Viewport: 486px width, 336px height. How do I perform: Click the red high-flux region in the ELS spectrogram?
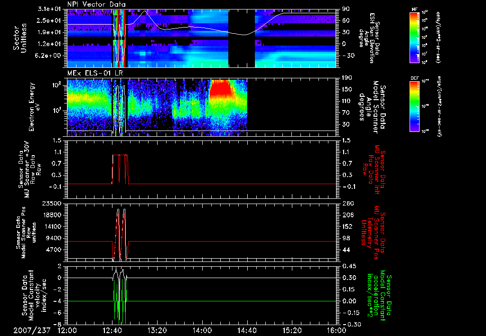coord(221,89)
